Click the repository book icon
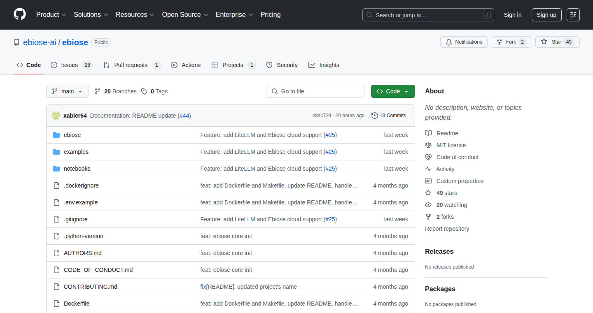This screenshot has height=313, width=593. (x=16, y=42)
